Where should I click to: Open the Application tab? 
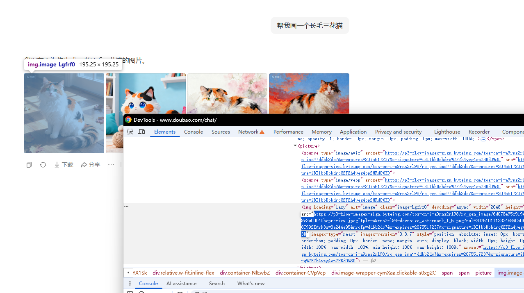point(353,132)
